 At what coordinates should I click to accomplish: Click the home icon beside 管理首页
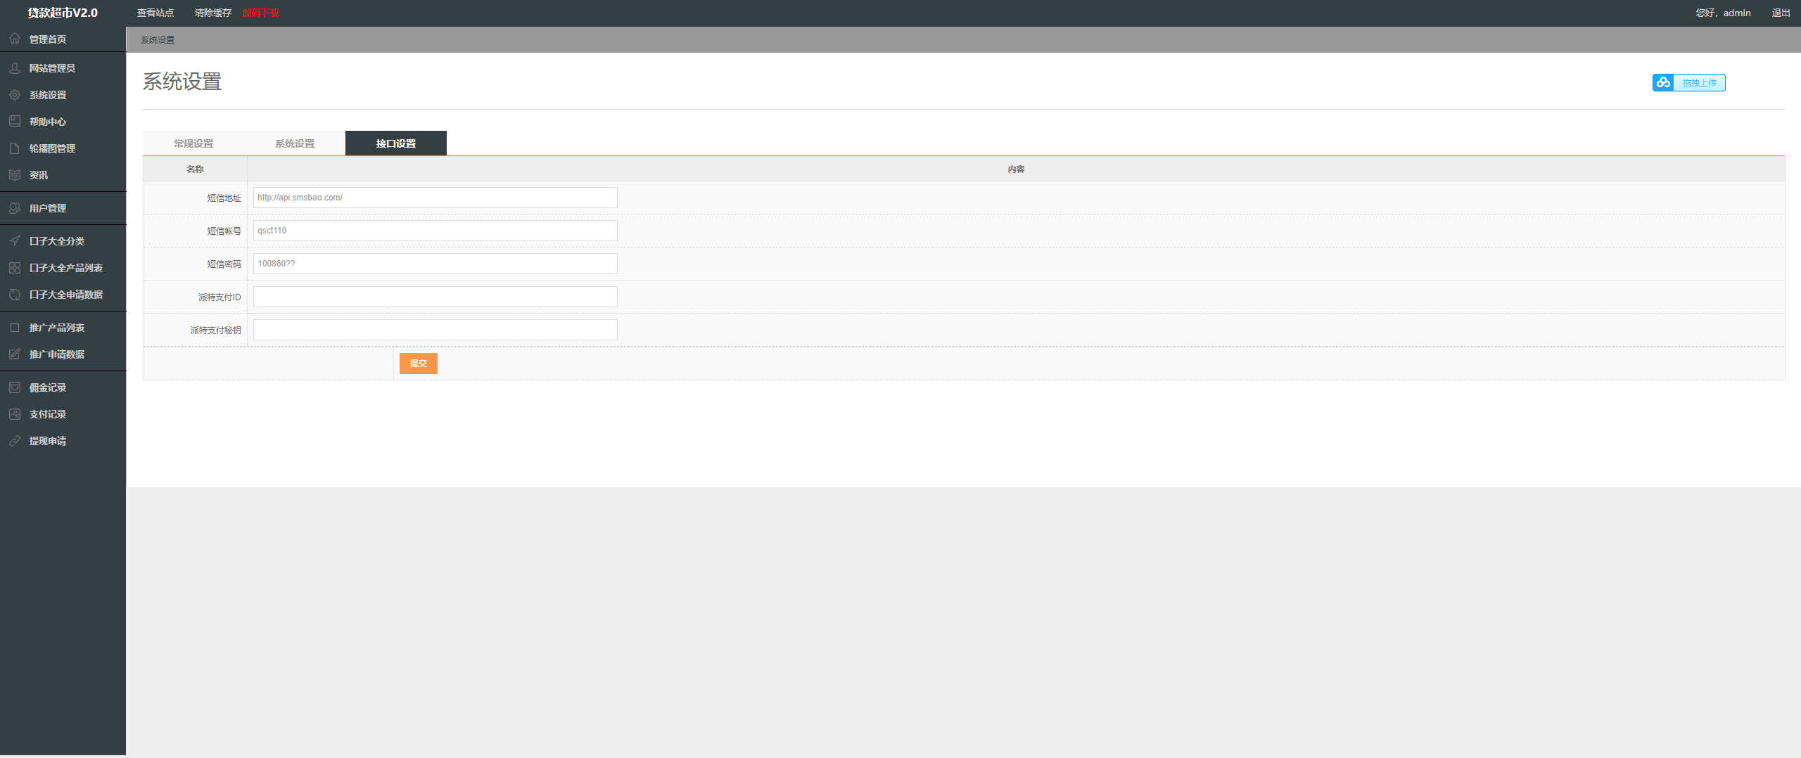tap(15, 39)
